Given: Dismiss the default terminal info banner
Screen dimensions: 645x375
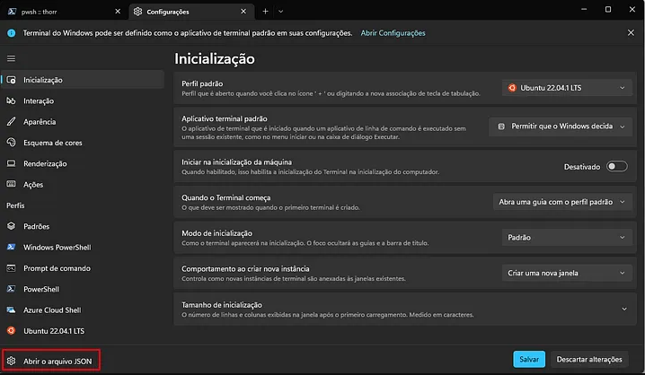Looking at the screenshot, I should coord(631,32).
